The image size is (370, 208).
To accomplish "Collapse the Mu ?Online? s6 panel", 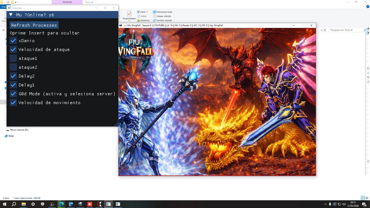I will (11, 15).
